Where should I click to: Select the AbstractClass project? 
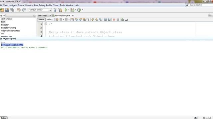coord(7,19)
